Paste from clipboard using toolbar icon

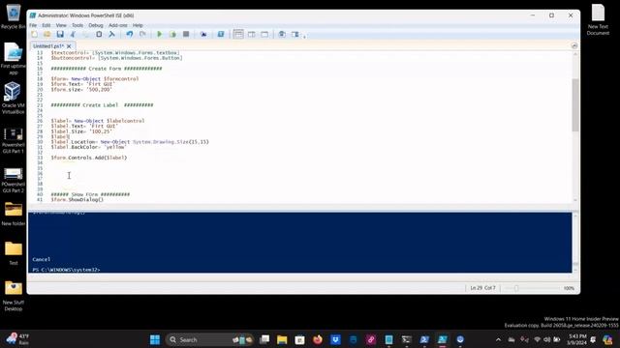[x=99, y=35]
